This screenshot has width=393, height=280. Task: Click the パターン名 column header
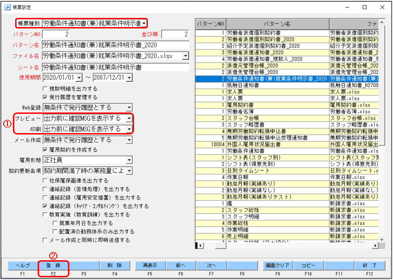(277, 24)
